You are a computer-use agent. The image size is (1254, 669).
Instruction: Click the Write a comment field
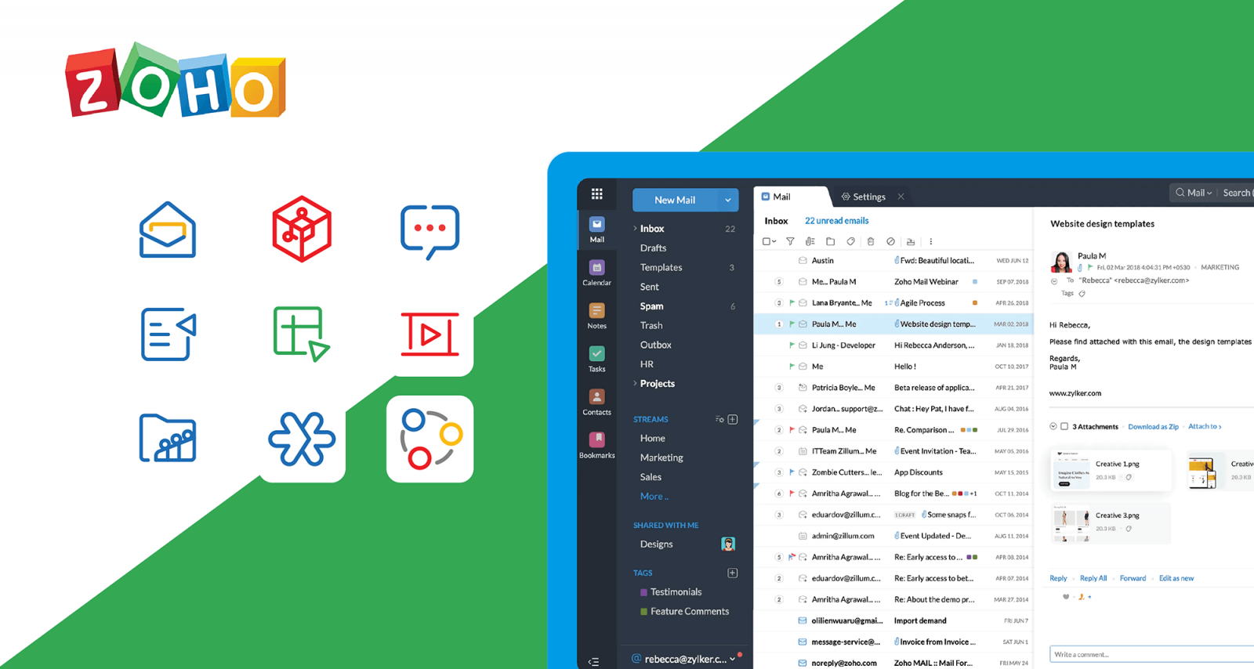1151,654
